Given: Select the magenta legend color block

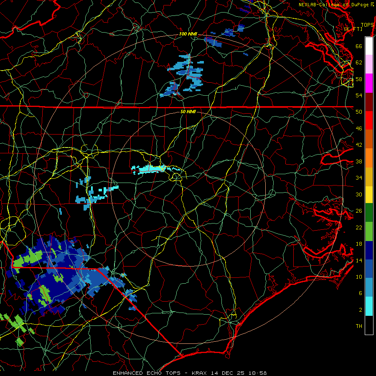Looking at the screenshot, I should point(369,83).
